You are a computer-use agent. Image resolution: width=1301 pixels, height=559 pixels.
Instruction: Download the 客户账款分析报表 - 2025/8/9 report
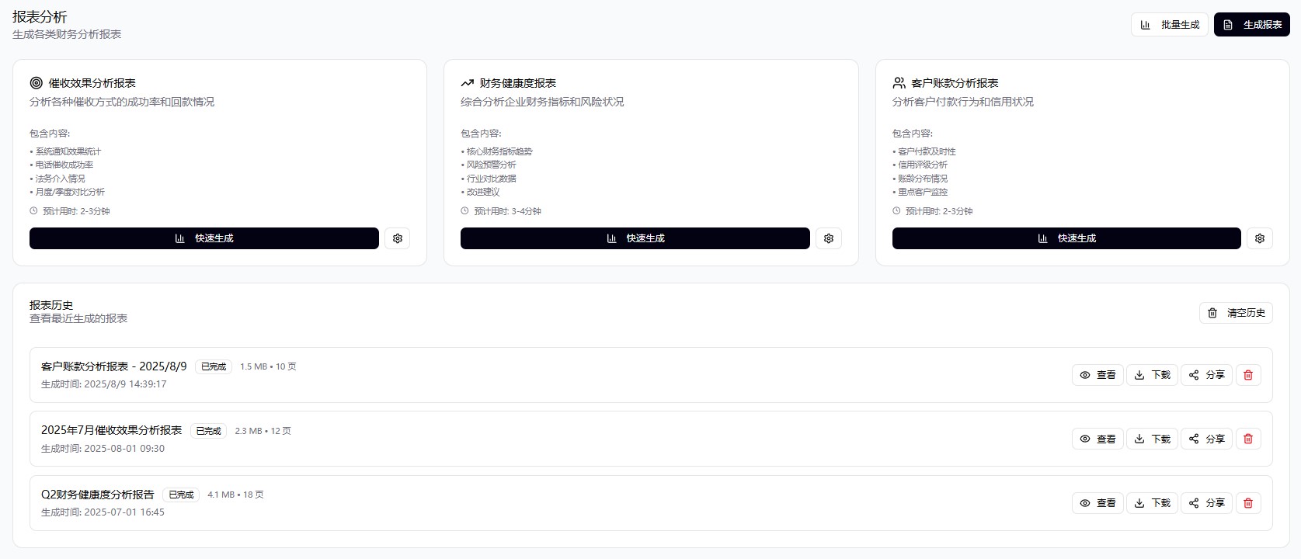point(1153,375)
